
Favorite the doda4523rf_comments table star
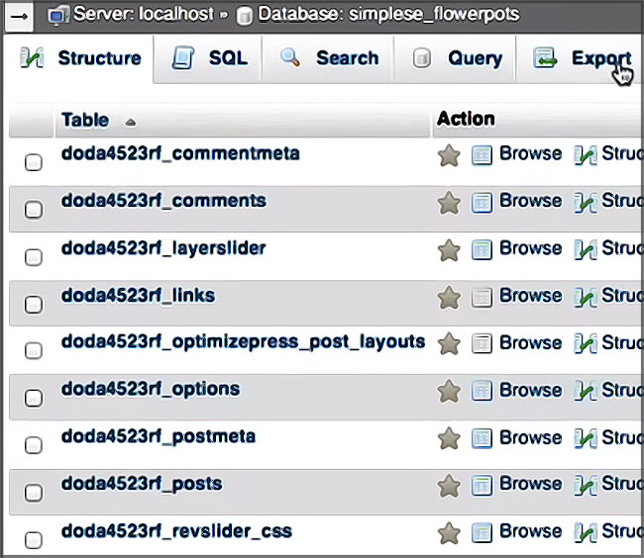[449, 203]
